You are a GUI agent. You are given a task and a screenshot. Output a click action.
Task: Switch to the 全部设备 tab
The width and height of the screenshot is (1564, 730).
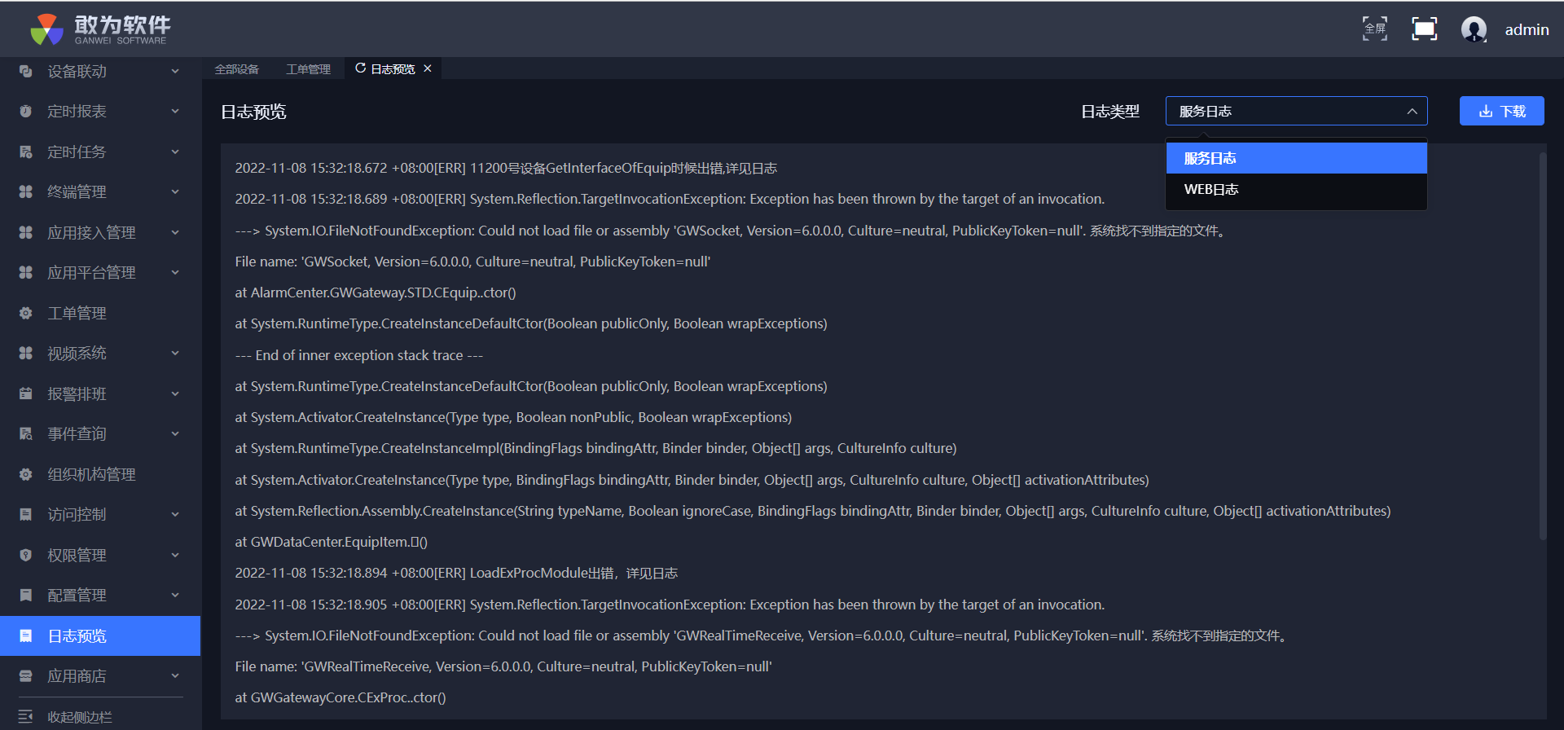(x=237, y=69)
